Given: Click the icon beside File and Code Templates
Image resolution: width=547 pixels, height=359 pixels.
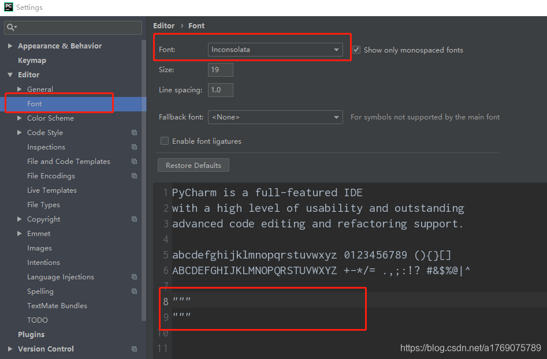Looking at the screenshot, I should pyautogui.click(x=134, y=161).
